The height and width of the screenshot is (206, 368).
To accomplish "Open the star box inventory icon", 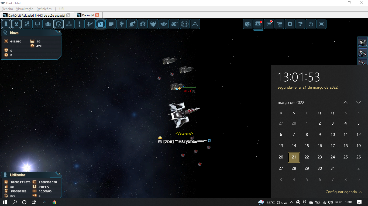I will click(247, 24).
